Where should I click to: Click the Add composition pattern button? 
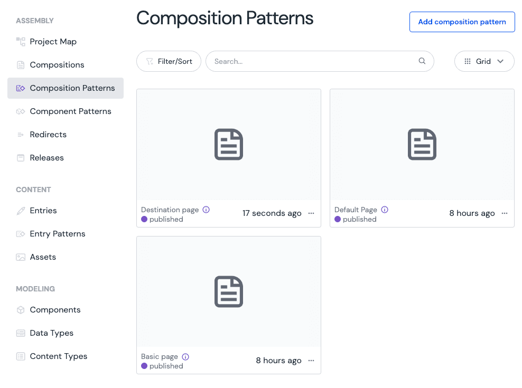[462, 22]
